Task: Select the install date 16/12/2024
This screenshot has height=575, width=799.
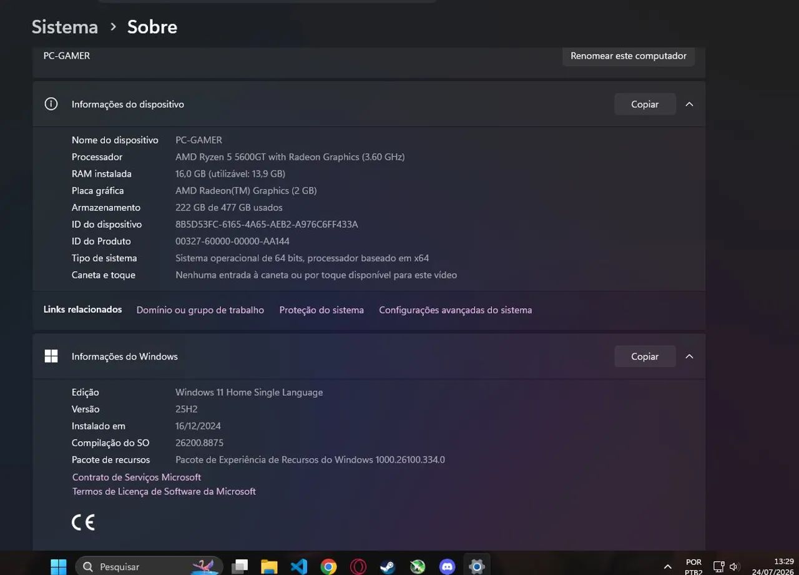Action: [198, 426]
